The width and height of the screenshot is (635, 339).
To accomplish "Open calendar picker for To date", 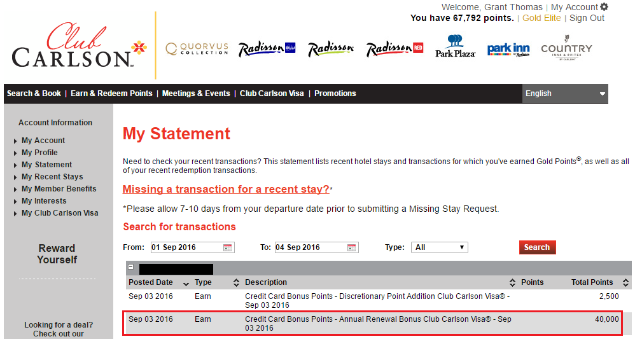I will tap(352, 247).
